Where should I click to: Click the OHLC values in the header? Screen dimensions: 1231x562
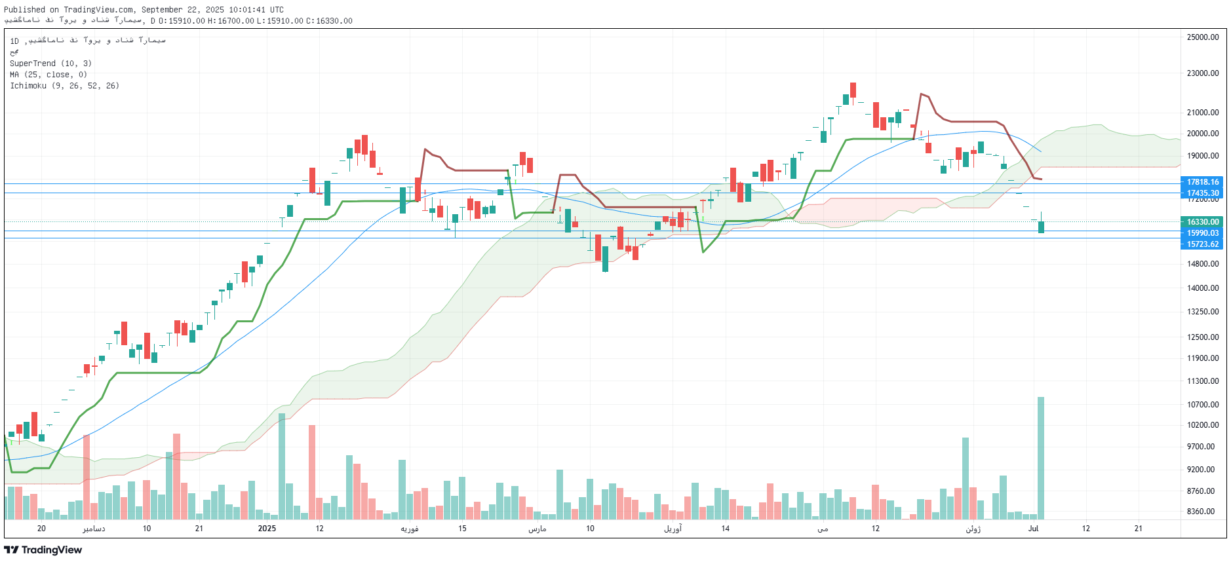click(x=256, y=21)
